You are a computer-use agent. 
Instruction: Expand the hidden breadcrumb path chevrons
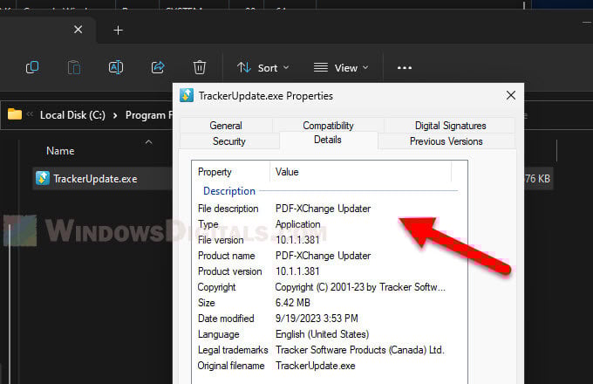(30, 113)
